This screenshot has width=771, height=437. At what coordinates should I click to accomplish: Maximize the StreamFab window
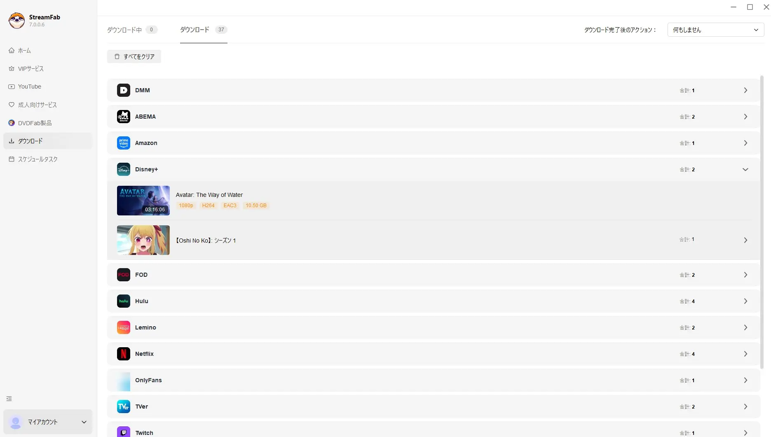[x=750, y=7]
